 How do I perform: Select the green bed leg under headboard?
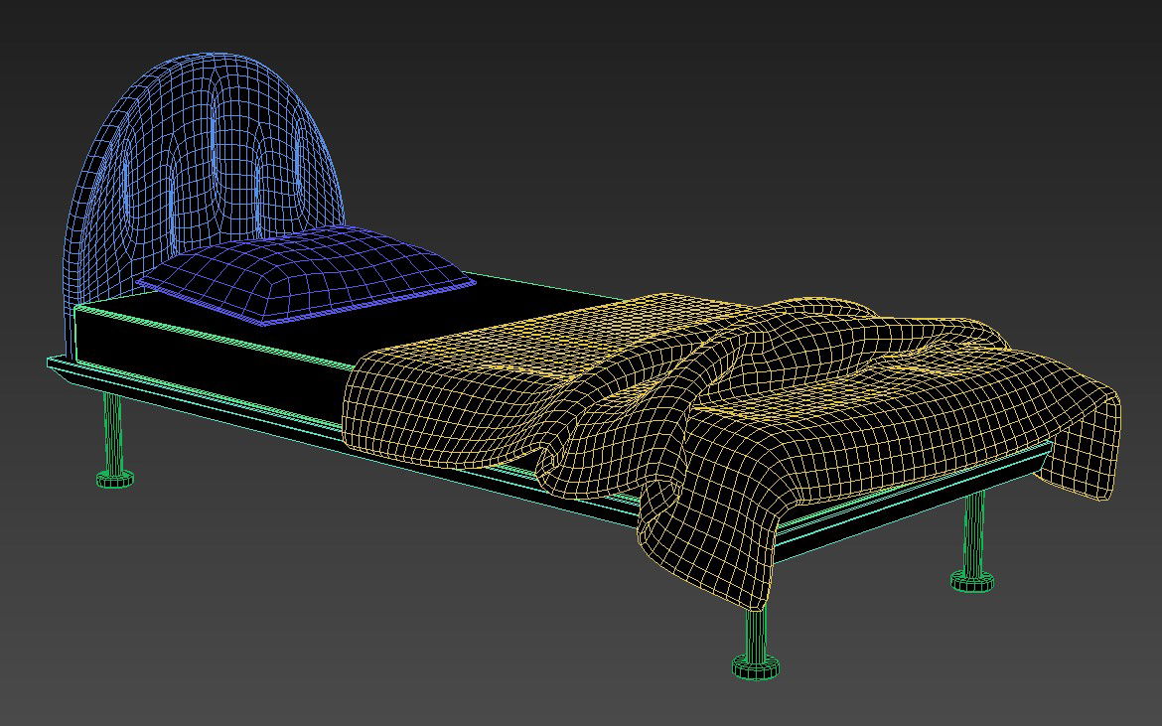point(115,437)
